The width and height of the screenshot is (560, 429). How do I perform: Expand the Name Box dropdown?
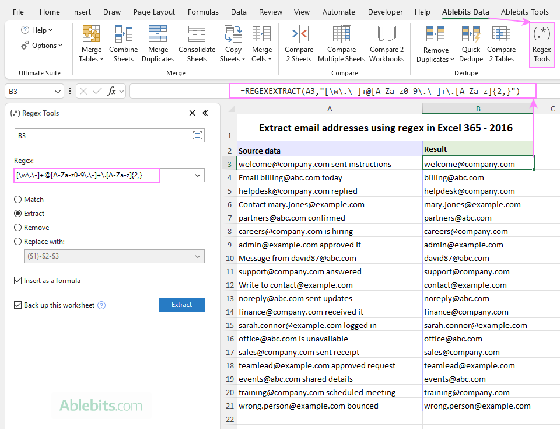tap(58, 92)
